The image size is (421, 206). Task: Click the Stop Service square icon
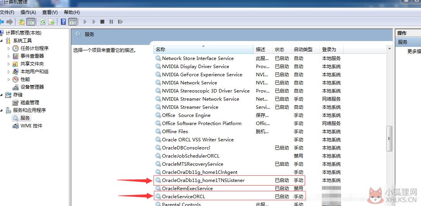pyautogui.click(x=102, y=22)
